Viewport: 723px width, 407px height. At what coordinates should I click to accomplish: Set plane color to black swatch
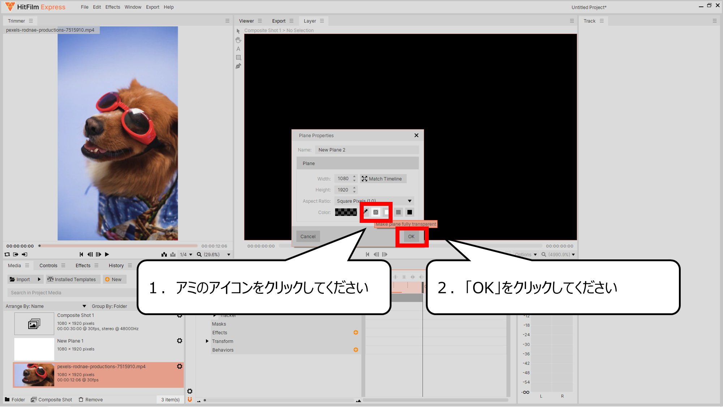(x=410, y=212)
